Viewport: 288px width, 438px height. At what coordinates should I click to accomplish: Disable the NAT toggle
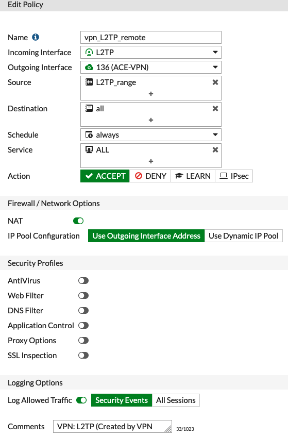[x=78, y=221]
